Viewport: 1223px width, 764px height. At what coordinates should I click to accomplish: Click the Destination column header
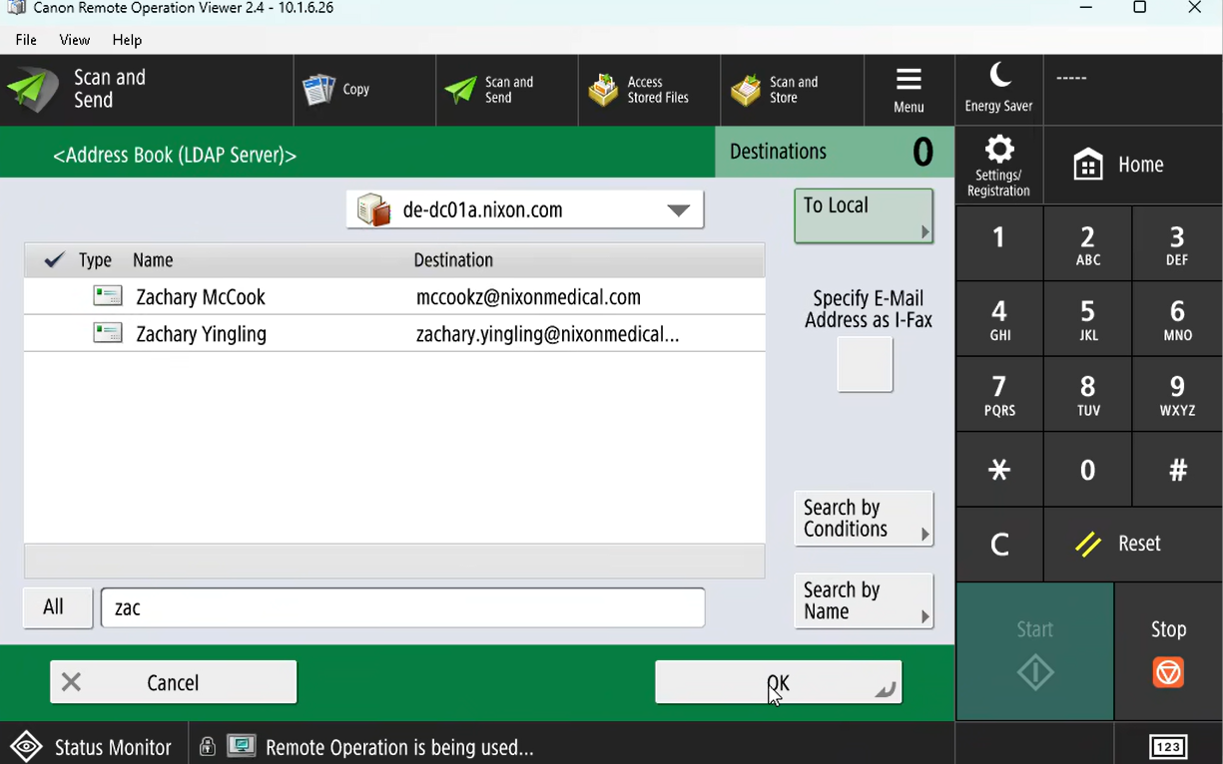(x=453, y=260)
